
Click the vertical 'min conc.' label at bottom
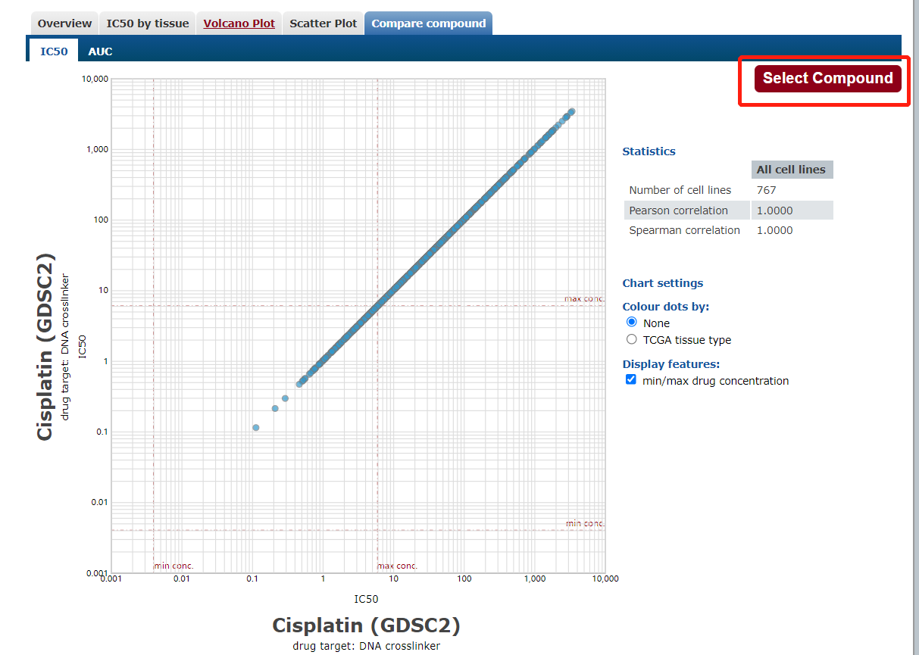pyautogui.click(x=173, y=566)
